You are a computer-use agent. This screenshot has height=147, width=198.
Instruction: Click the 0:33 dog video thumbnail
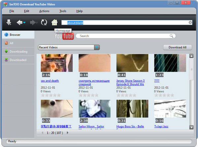click(x=57, y=109)
